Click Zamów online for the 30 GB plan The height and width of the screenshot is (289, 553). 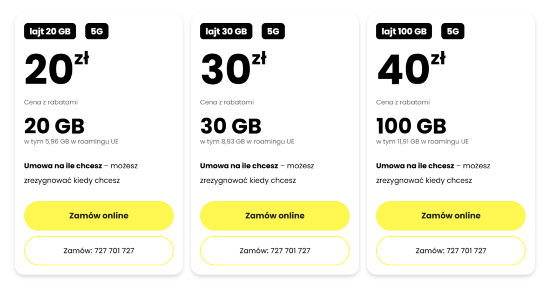(275, 216)
